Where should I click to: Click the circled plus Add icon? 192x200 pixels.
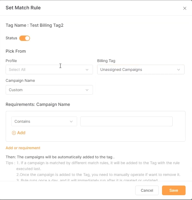pos(14,133)
